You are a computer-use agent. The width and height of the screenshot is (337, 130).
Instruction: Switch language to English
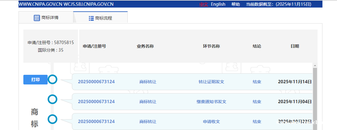point(218,4)
